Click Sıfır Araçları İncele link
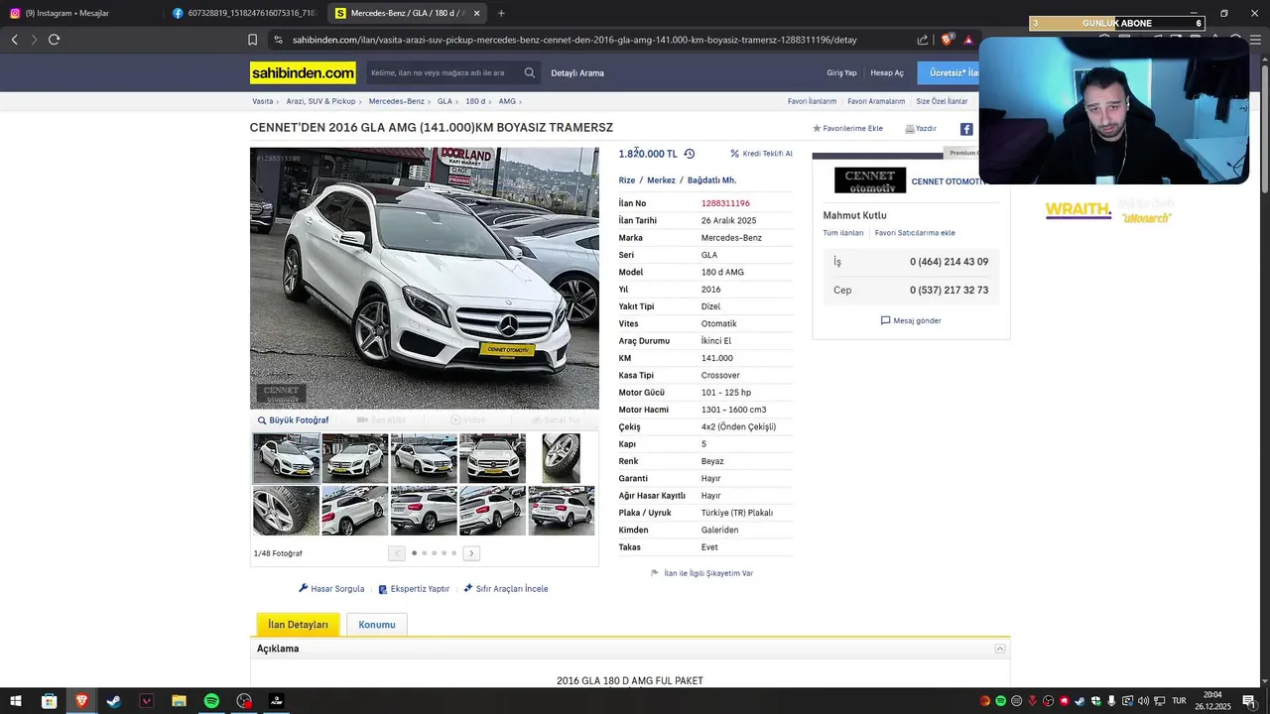1270x714 pixels. tap(505, 589)
